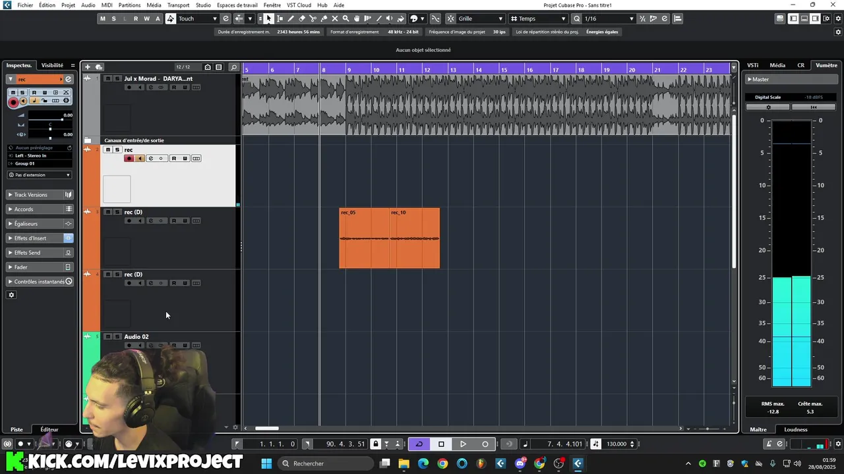The height and width of the screenshot is (474, 844).
Task: Select the Zoom magnifier tool
Action: [346, 18]
